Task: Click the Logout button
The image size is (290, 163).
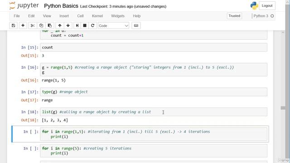Action: click(x=267, y=6)
